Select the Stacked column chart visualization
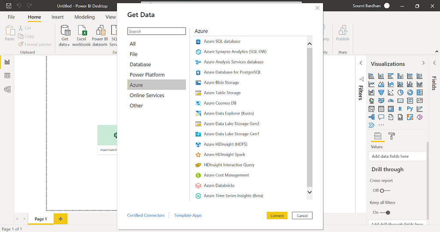Image resolution: width=440 pixels, height=232 pixels. point(381,76)
